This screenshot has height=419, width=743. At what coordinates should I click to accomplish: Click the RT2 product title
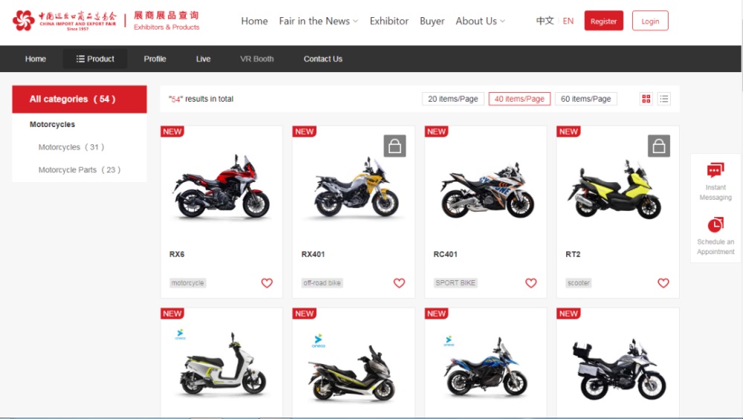pyautogui.click(x=572, y=254)
